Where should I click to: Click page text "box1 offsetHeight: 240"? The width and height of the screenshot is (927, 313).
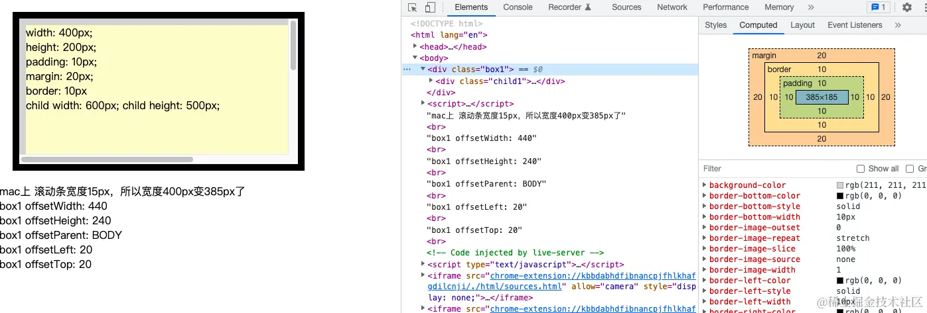[56, 220]
